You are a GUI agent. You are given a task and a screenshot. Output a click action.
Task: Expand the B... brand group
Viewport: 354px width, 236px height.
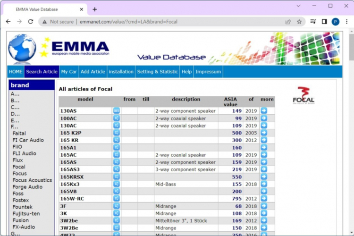[15, 100]
